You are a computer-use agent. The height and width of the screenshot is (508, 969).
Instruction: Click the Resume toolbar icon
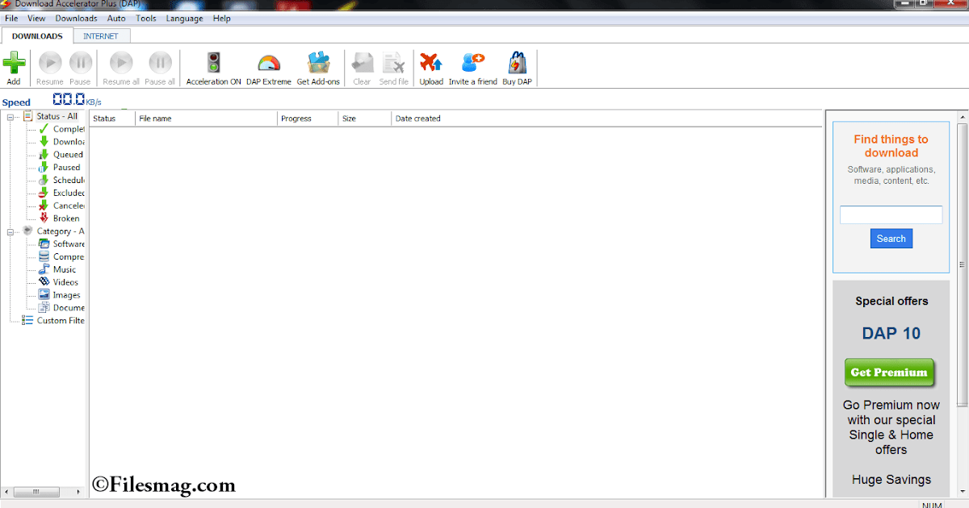49,62
